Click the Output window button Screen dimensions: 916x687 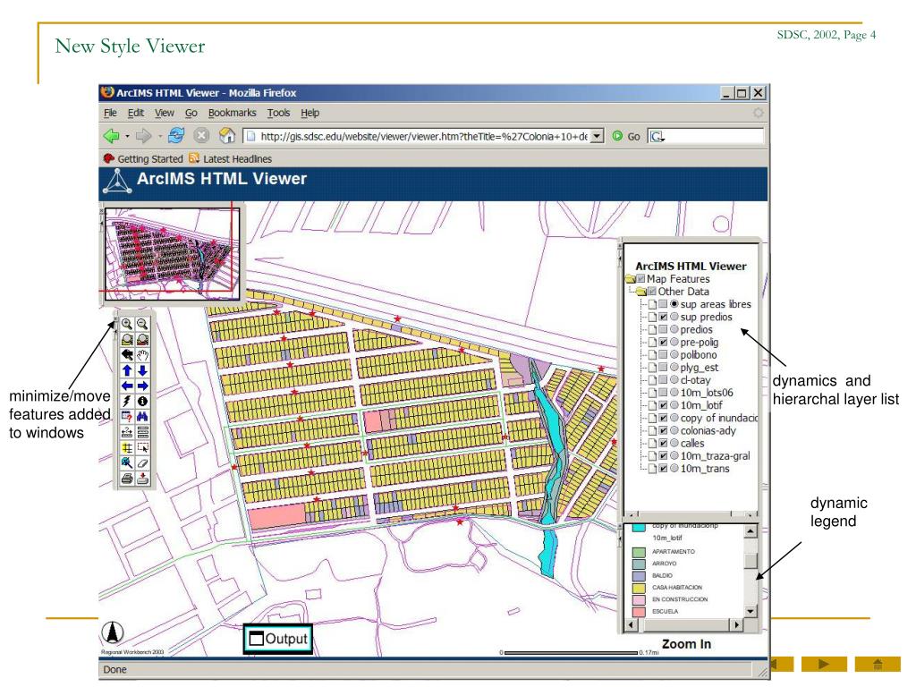[x=278, y=639]
